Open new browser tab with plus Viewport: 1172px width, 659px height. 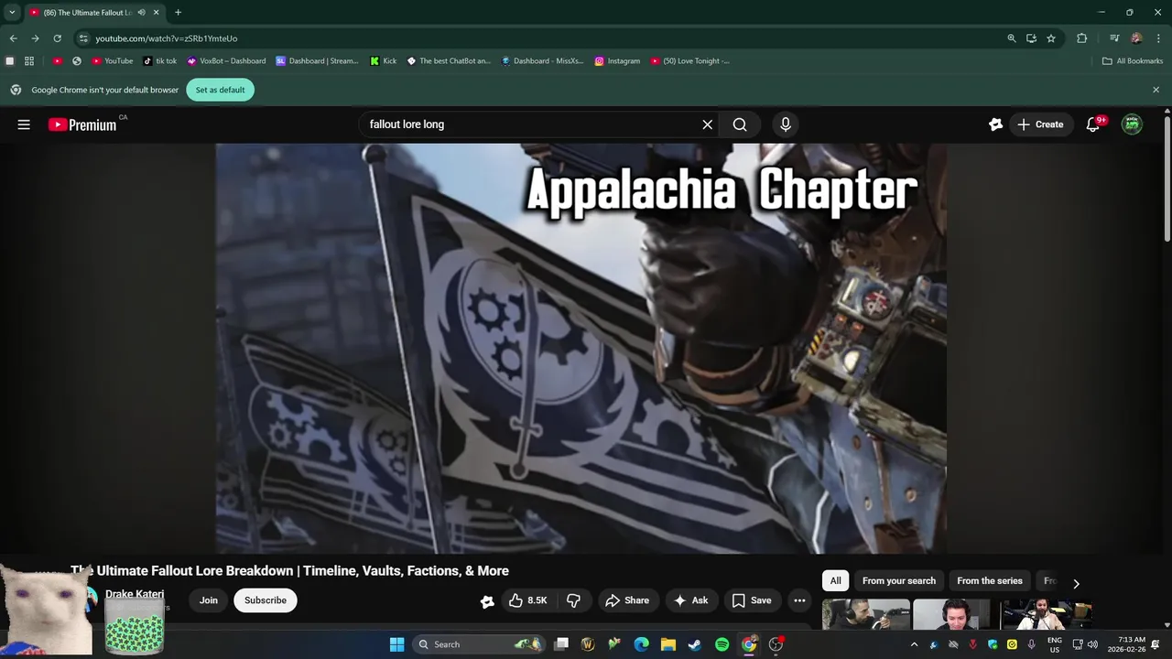[x=178, y=12]
